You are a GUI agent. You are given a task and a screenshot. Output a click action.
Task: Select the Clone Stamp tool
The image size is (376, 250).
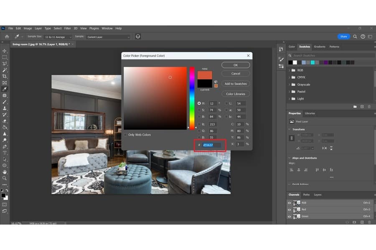click(5, 108)
